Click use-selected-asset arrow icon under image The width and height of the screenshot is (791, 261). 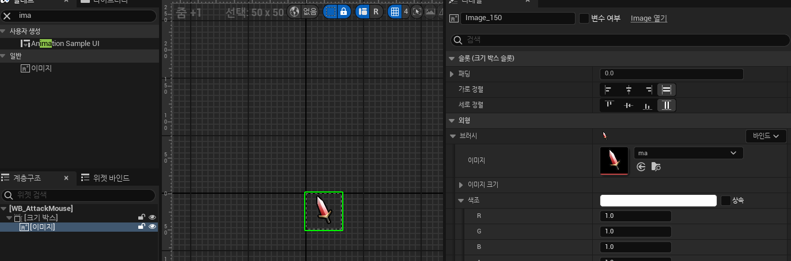641,167
